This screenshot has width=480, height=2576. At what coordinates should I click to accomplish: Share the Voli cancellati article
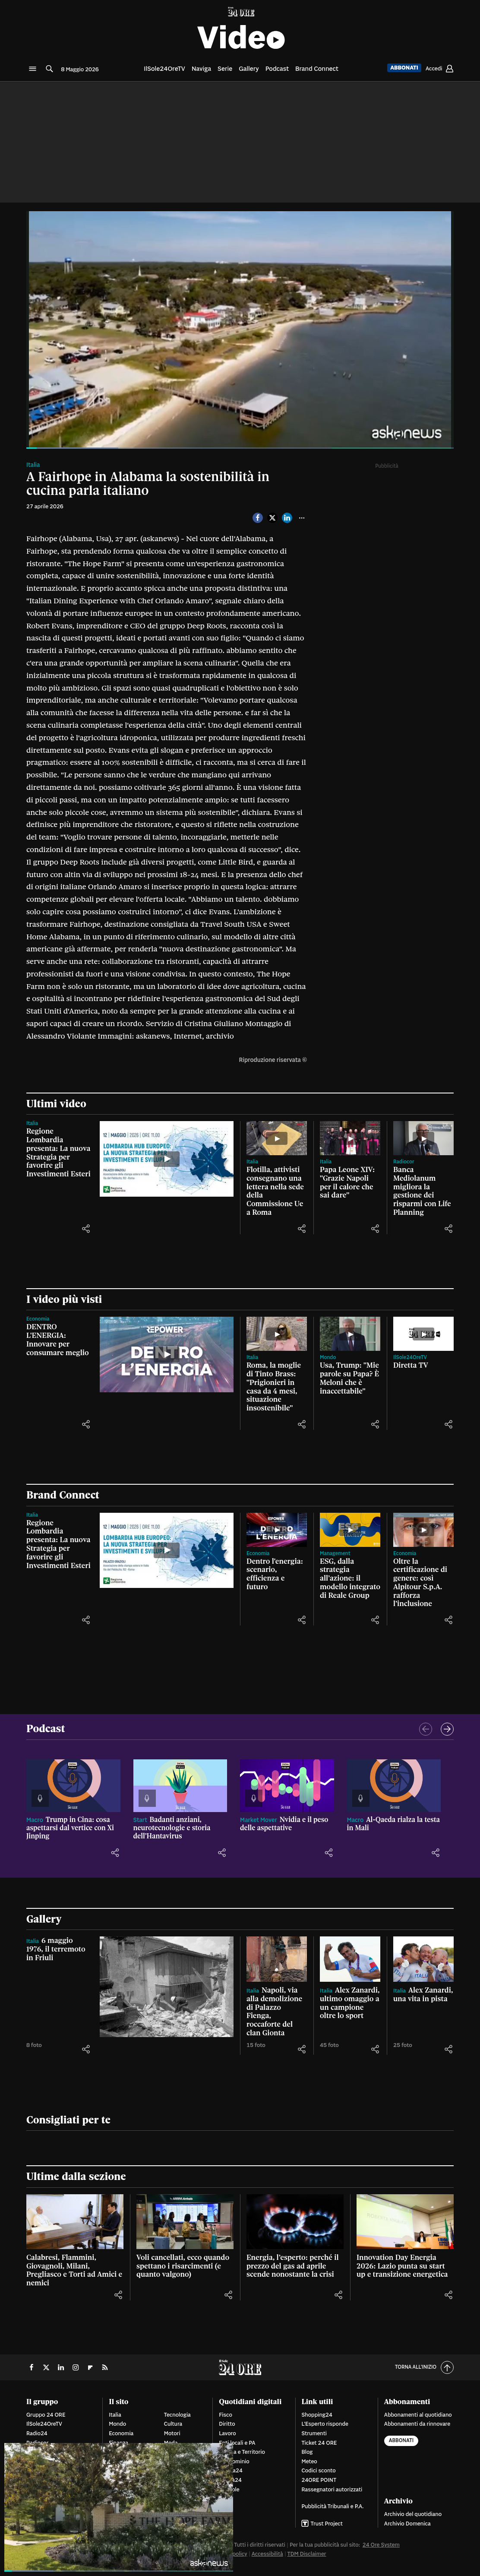tap(228, 2295)
